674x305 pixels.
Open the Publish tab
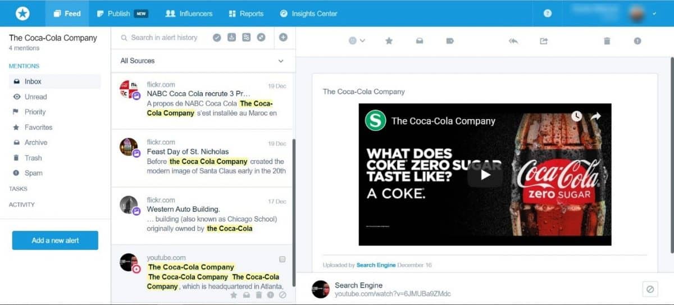[122, 13]
